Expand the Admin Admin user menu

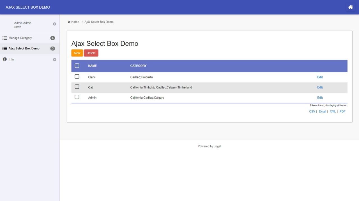pos(54,24)
